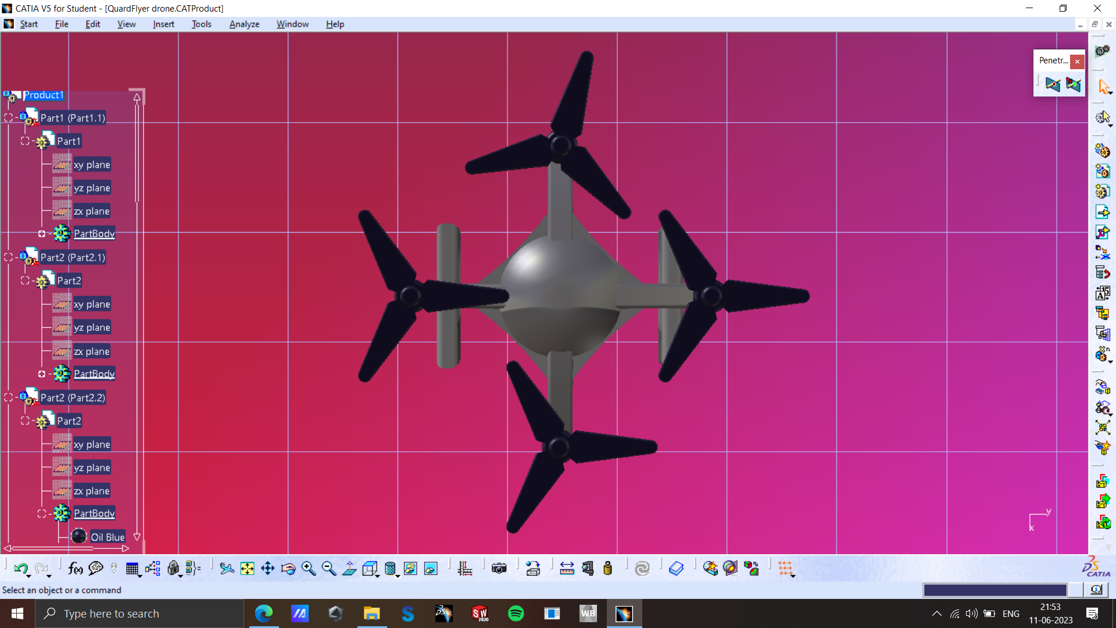
Task: Open Spotify from the taskbar
Action: [516, 613]
